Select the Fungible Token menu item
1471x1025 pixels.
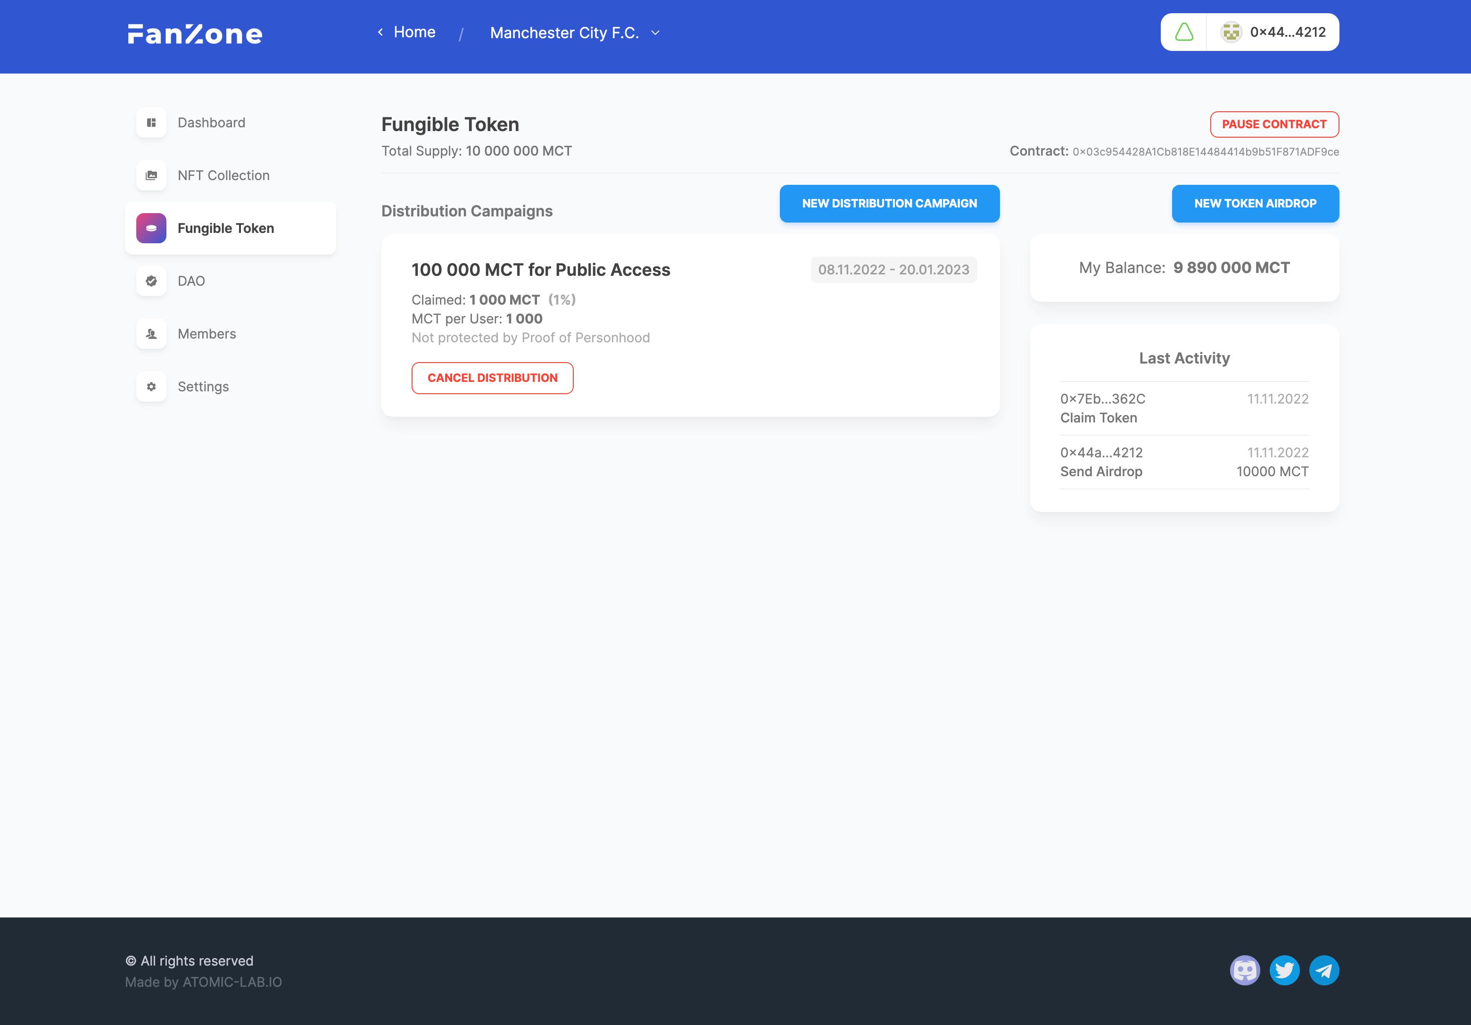pyautogui.click(x=231, y=228)
